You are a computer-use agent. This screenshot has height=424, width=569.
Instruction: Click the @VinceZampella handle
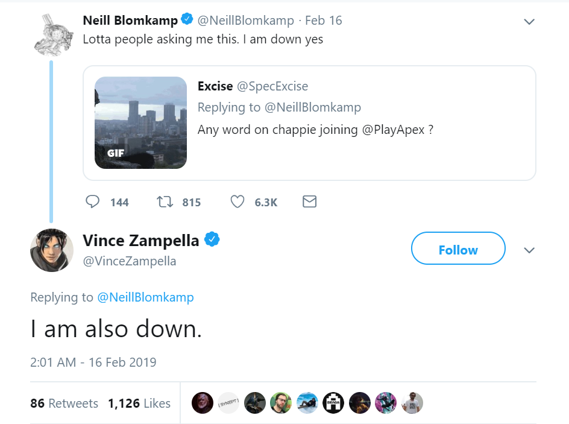click(x=129, y=261)
